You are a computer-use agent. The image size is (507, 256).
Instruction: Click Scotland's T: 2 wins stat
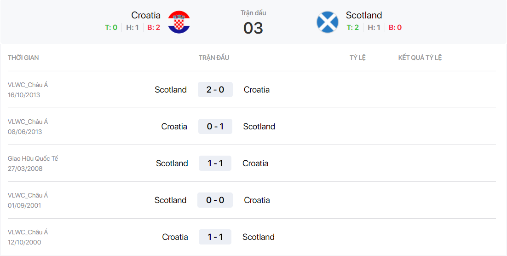(x=353, y=28)
